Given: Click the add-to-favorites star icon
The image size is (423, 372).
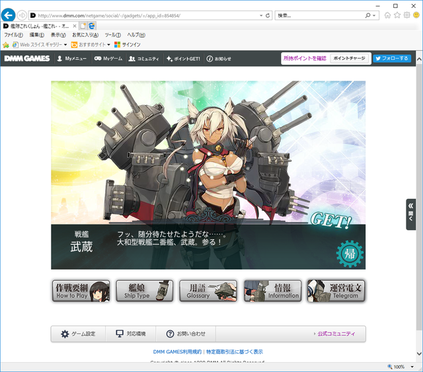Looking at the screenshot, I should click(6, 45).
